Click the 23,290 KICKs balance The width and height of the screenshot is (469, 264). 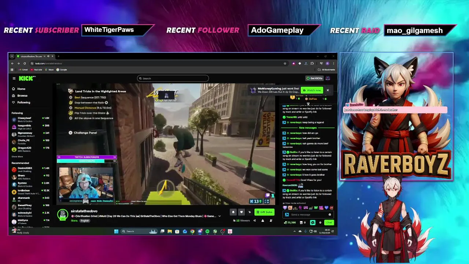tap(290, 223)
